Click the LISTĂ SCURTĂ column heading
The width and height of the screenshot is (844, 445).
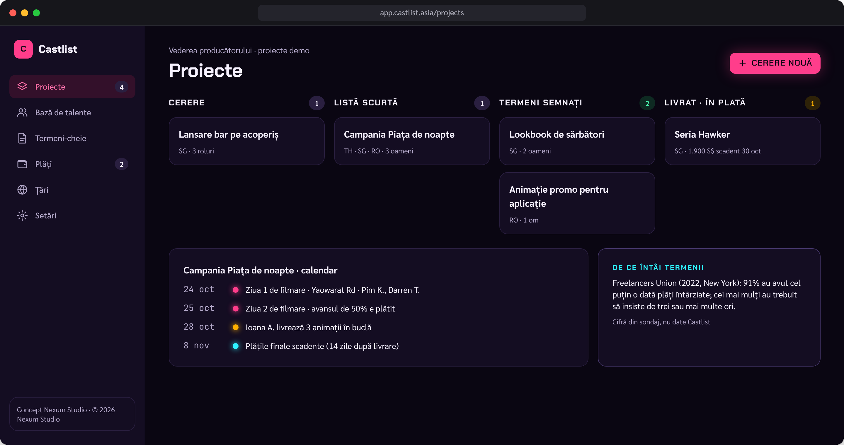pyautogui.click(x=366, y=102)
